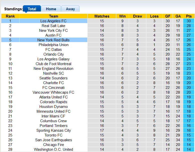
Task: Click Vancouver Whitecaps FC team name
Action: [x=53, y=92]
